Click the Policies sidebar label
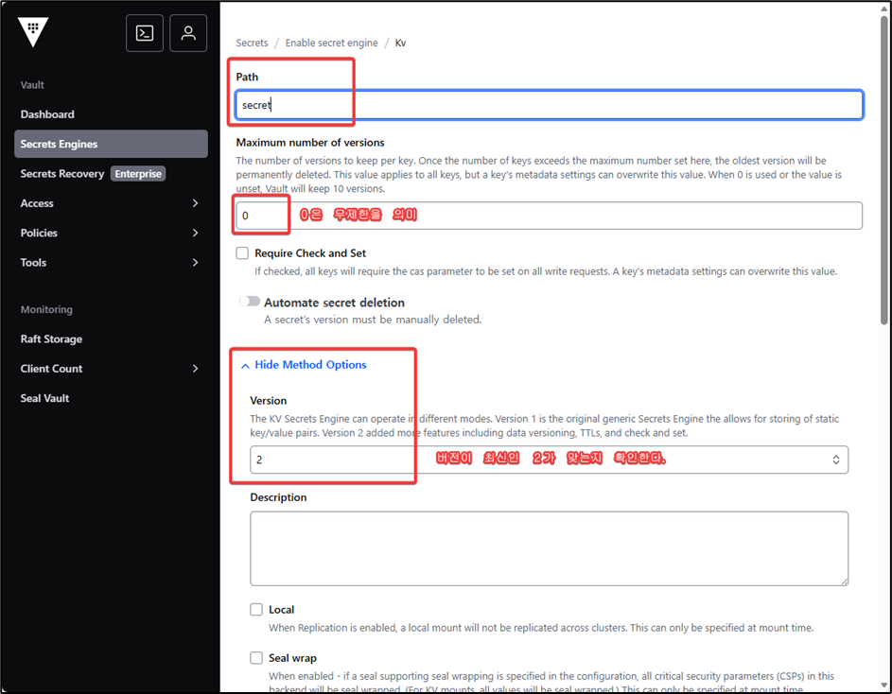Image resolution: width=892 pixels, height=694 pixels. coord(39,233)
